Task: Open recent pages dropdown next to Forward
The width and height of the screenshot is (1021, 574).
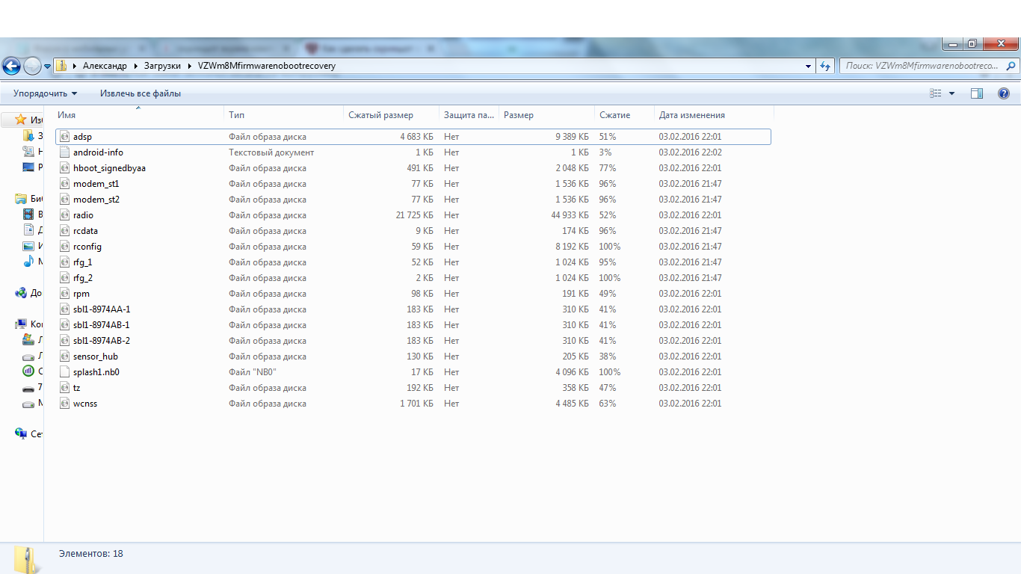Action: coord(47,66)
